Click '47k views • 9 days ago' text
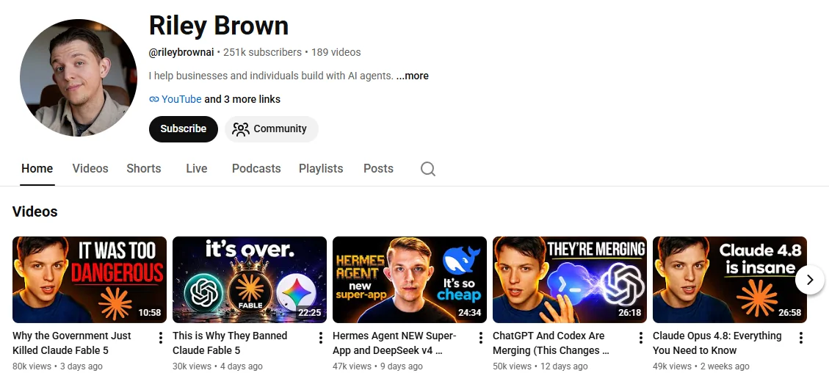829x387 pixels. click(x=377, y=366)
